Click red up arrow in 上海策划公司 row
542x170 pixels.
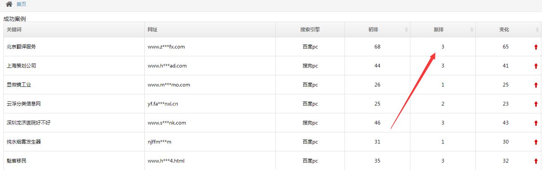536,66
